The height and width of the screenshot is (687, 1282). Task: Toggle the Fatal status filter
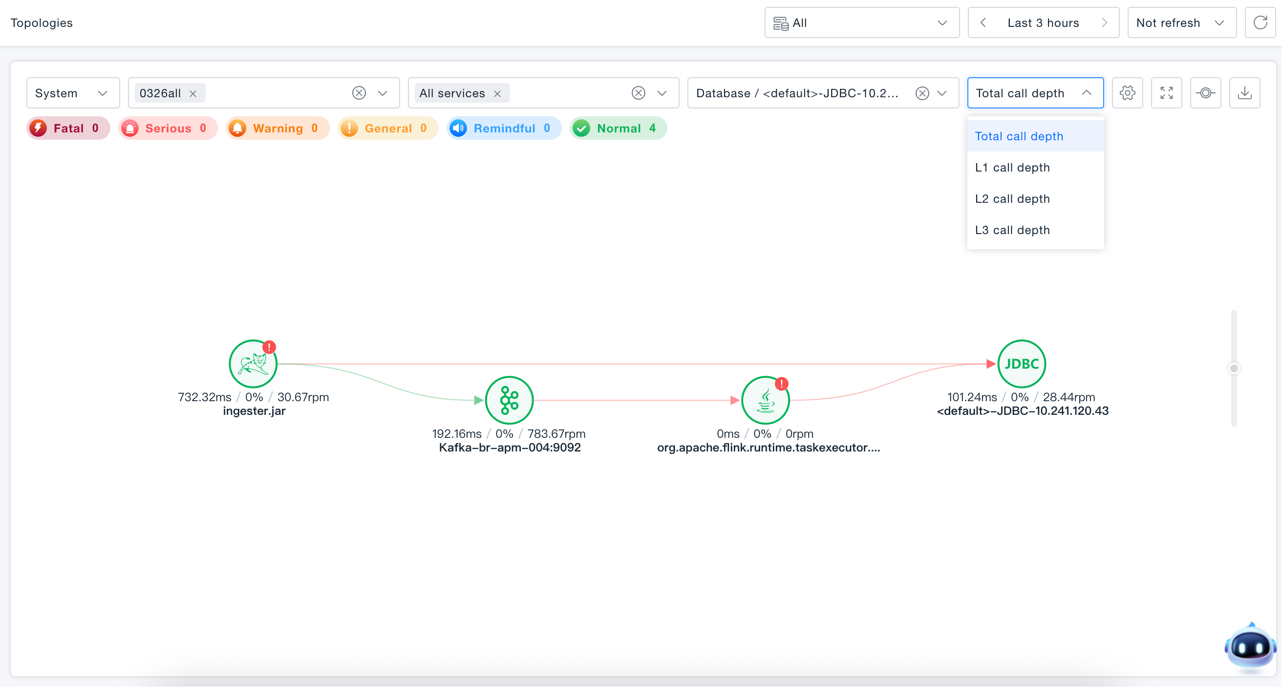68,129
